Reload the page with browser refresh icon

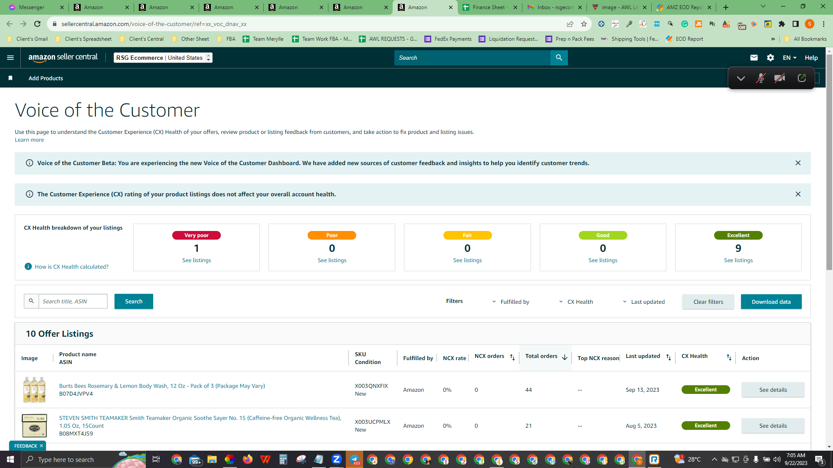point(37,24)
